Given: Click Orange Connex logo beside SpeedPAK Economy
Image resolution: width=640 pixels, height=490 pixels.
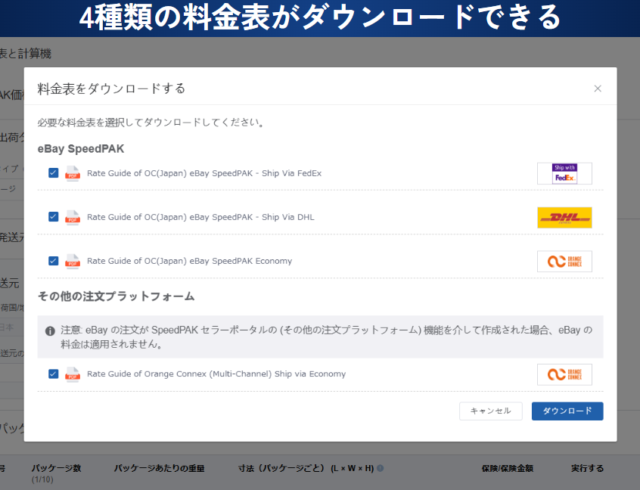Looking at the screenshot, I should [564, 262].
